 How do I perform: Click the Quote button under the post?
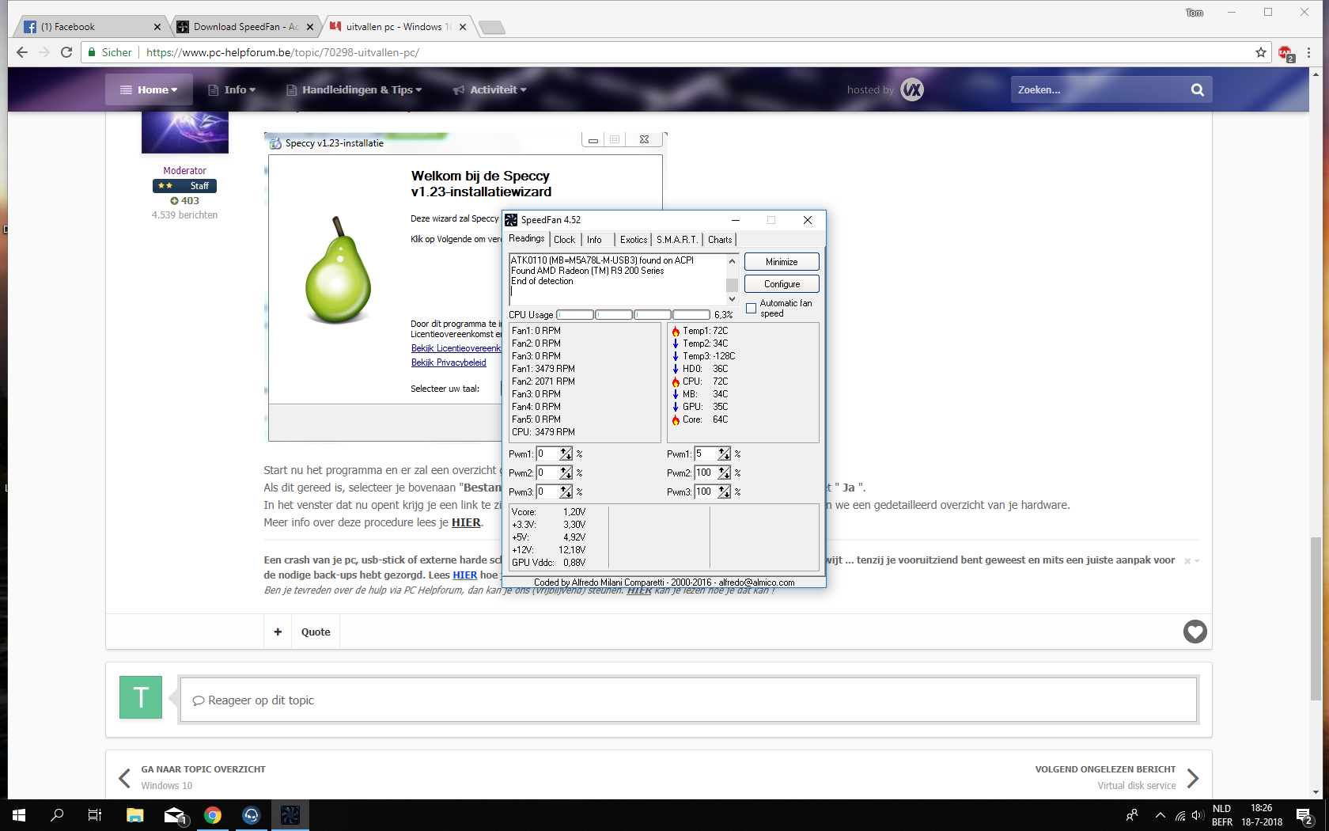point(316,632)
